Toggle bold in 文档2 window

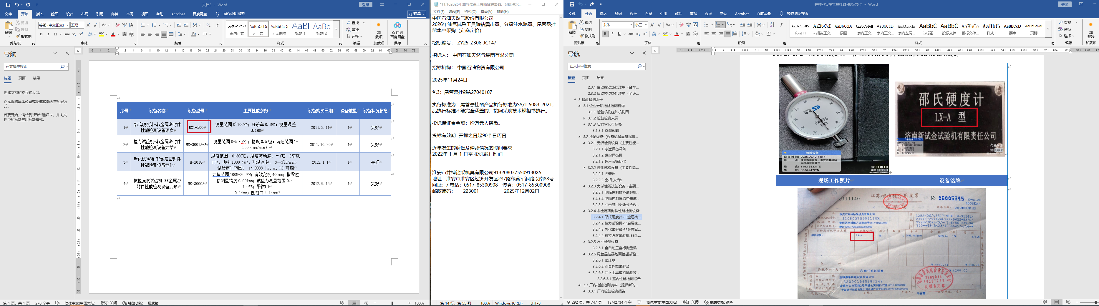(x=42, y=34)
